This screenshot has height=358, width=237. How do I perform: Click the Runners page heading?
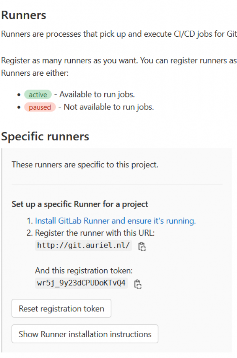[x=24, y=15]
